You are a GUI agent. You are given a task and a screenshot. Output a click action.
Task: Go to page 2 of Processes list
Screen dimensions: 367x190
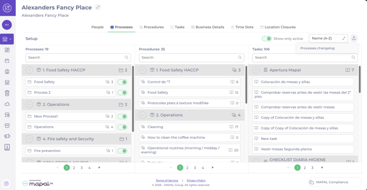74,167
